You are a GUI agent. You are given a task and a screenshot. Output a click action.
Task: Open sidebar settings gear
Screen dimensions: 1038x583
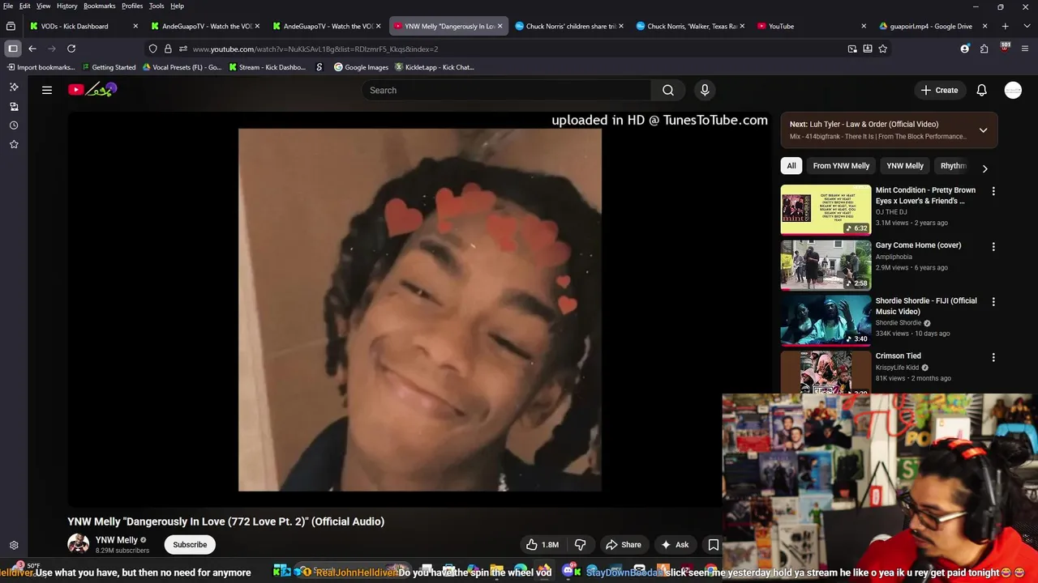click(x=14, y=546)
